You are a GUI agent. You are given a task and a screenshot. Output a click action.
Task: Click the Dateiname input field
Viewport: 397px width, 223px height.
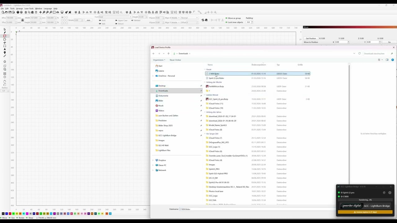click(x=257, y=209)
